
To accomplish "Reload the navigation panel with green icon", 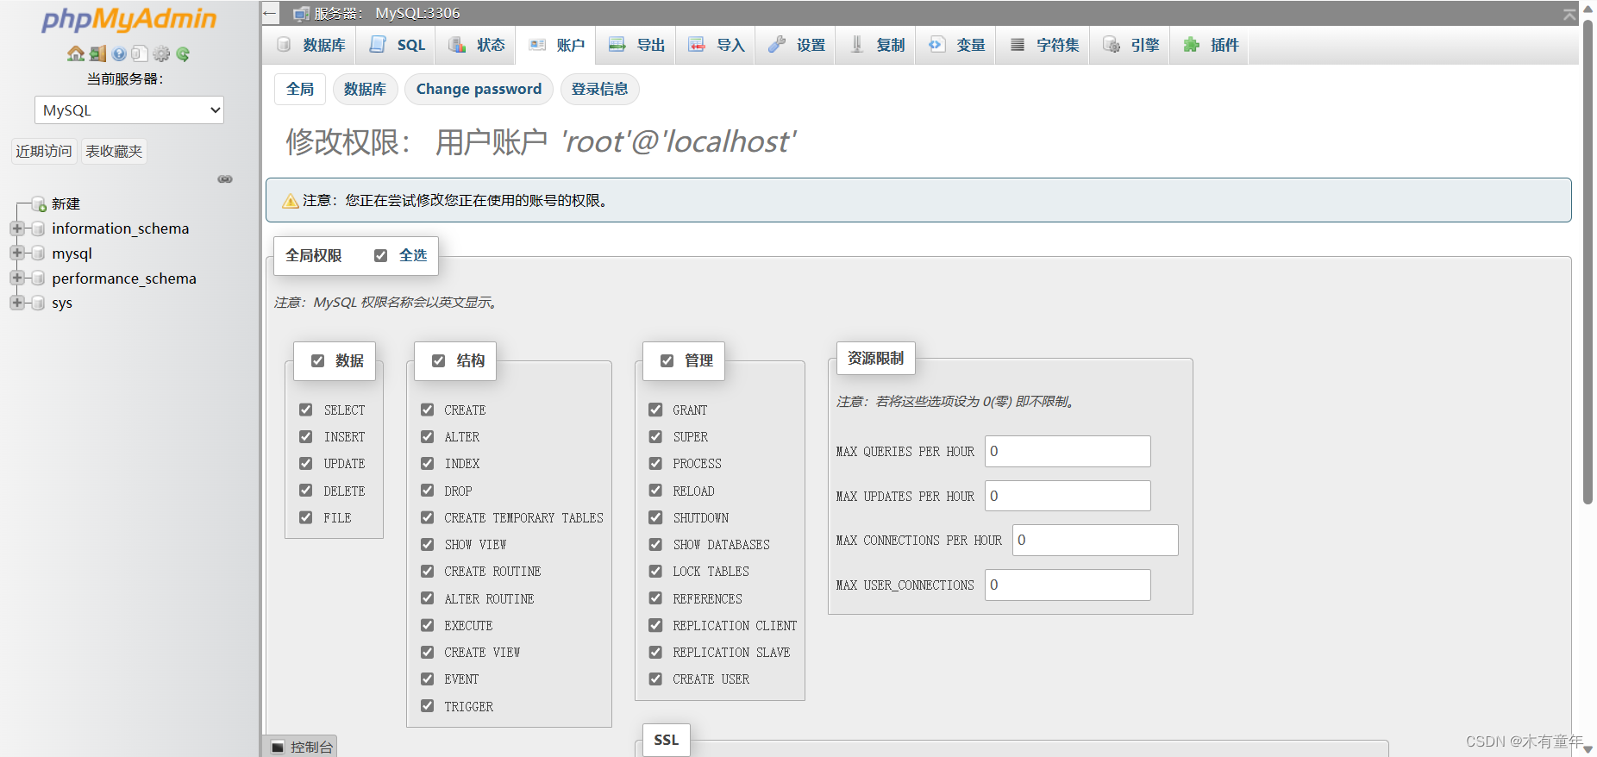I will pos(183,53).
